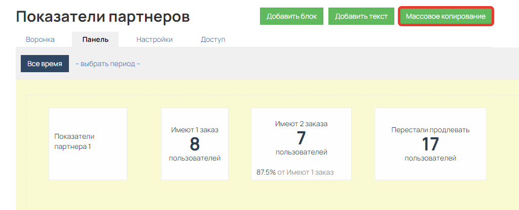Go to the "Доступ" tab
The image size is (519, 210).
[x=213, y=39]
